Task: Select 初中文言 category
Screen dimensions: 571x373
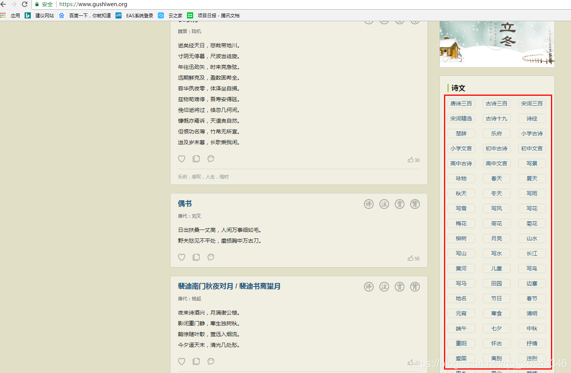Action: (532, 148)
